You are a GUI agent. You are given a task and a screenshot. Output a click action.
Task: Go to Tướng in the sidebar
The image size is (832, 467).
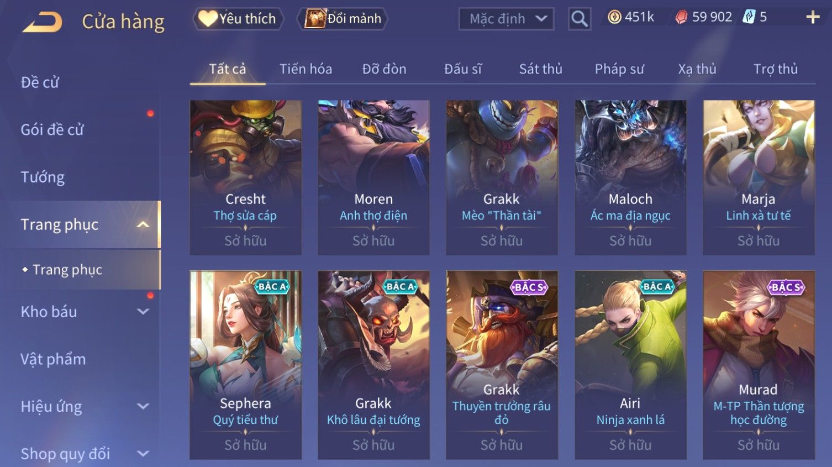[x=43, y=177]
